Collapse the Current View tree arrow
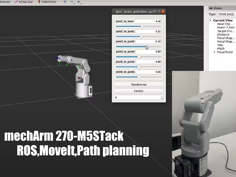This screenshot has width=236, height=177. (210, 20)
